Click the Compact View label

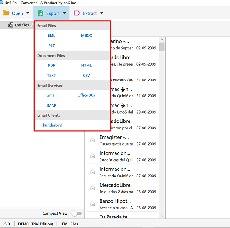pyautogui.click(x=55, y=213)
